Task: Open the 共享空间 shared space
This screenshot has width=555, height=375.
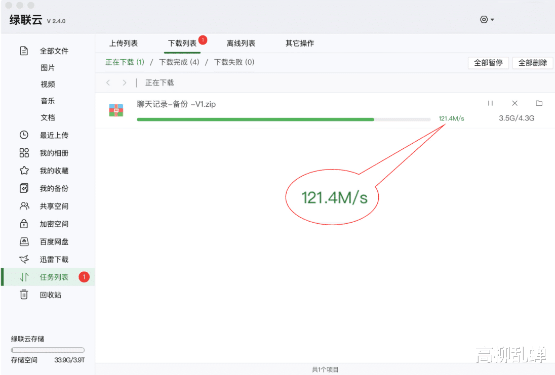Action: 54,206
